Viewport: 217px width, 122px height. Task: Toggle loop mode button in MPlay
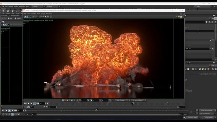pyautogui.click(x=25, y=107)
